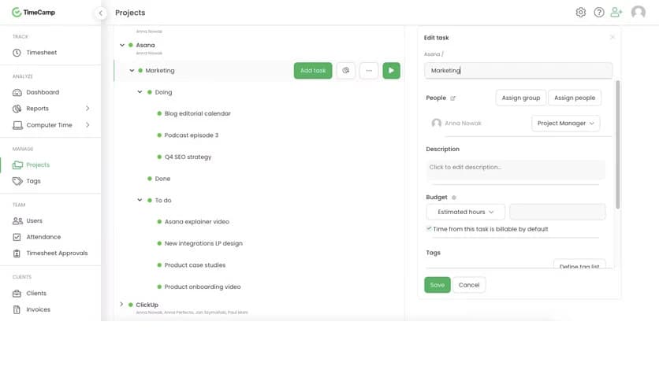Select the Product onboarding video task
Image resolution: width=659 pixels, height=381 pixels.
203,287
